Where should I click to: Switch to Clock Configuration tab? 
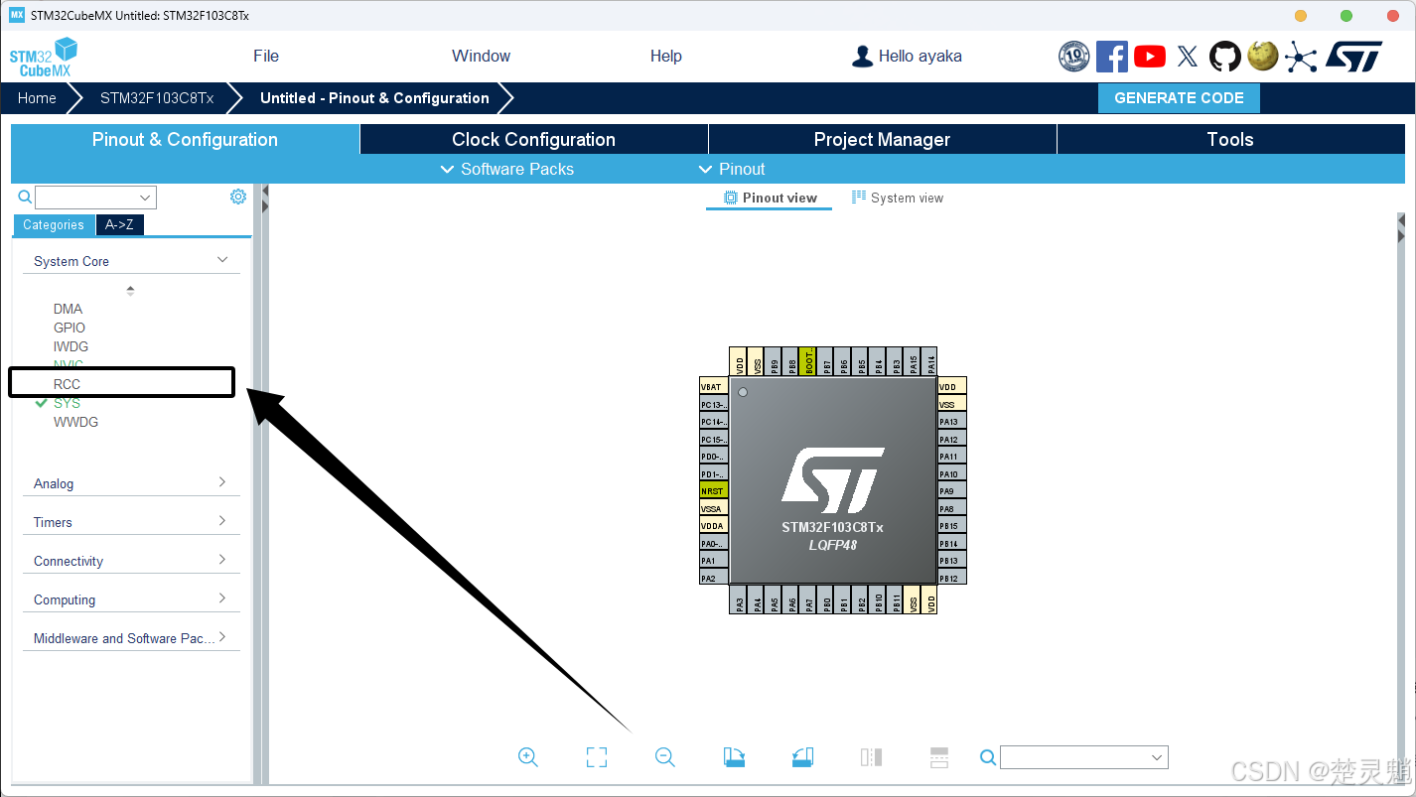click(534, 139)
